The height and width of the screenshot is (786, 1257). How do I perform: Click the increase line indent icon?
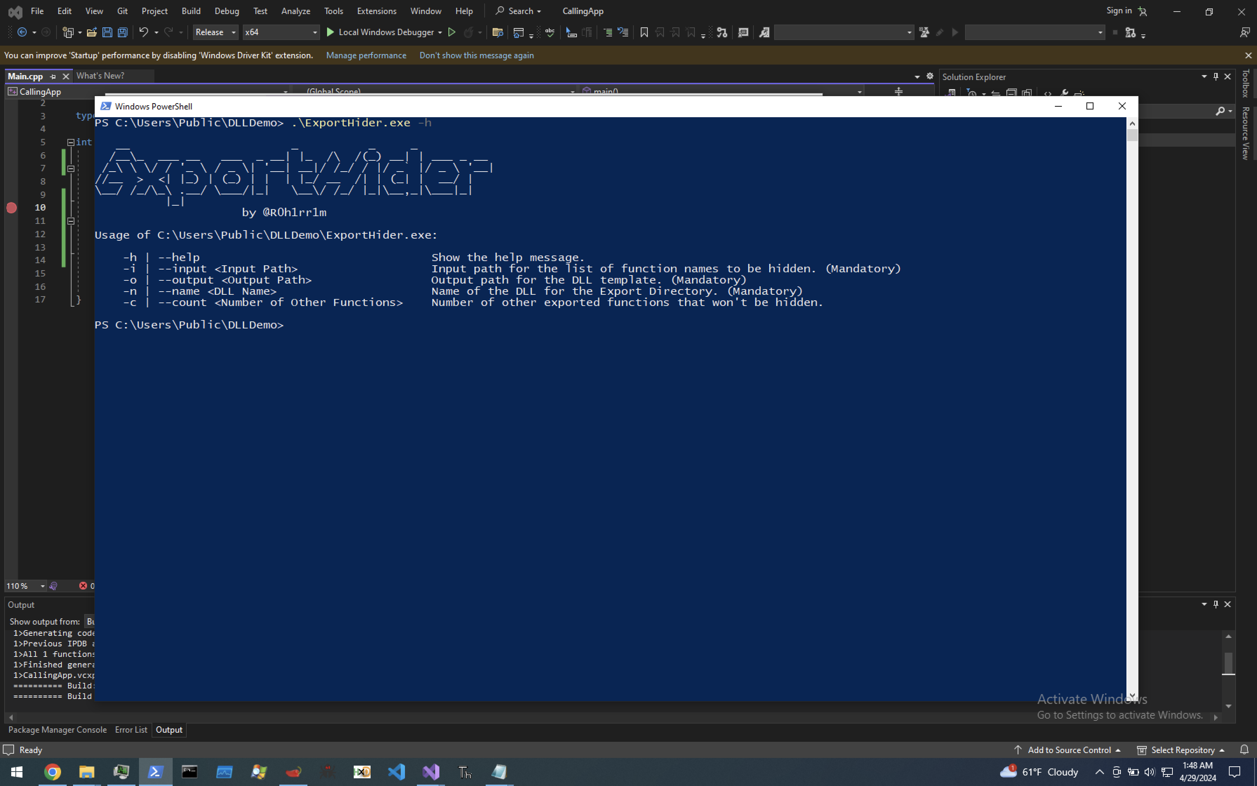click(x=607, y=32)
